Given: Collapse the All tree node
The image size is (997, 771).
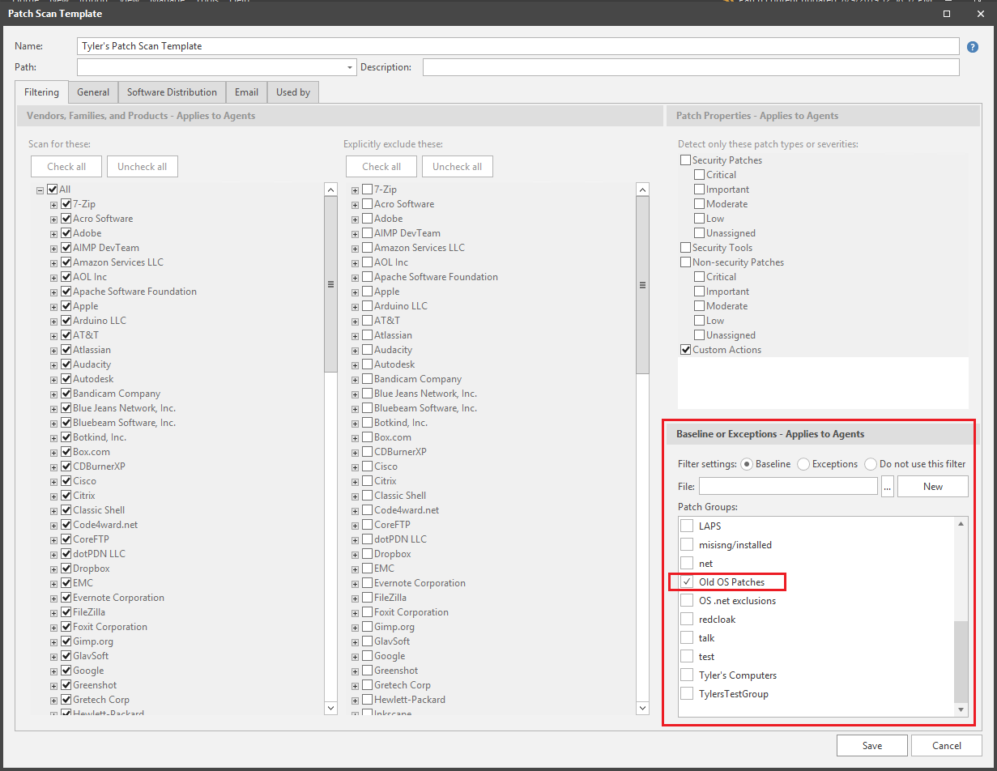Looking at the screenshot, I should click(x=40, y=190).
